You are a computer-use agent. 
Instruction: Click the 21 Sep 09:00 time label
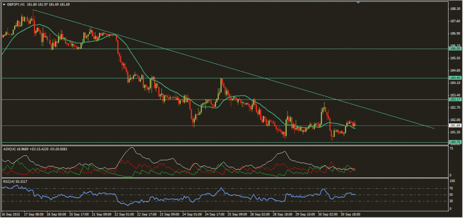click(101, 214)
